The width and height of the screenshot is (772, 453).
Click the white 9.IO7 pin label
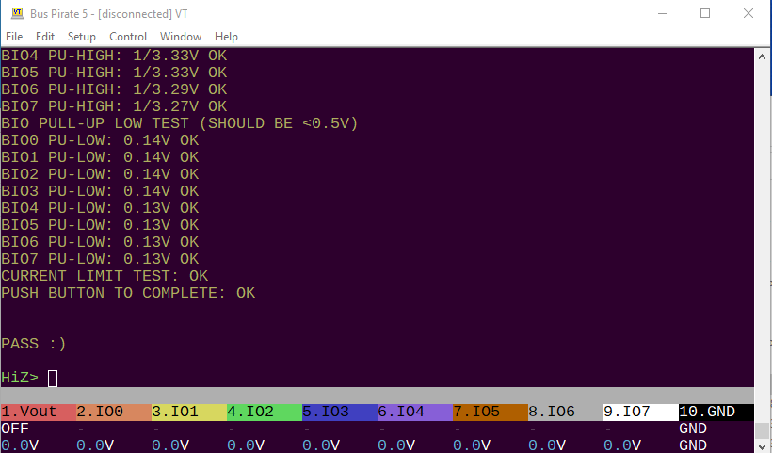641,412
